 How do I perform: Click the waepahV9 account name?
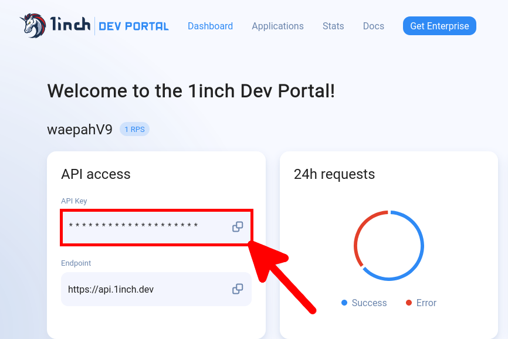click(x=79, y=129)
